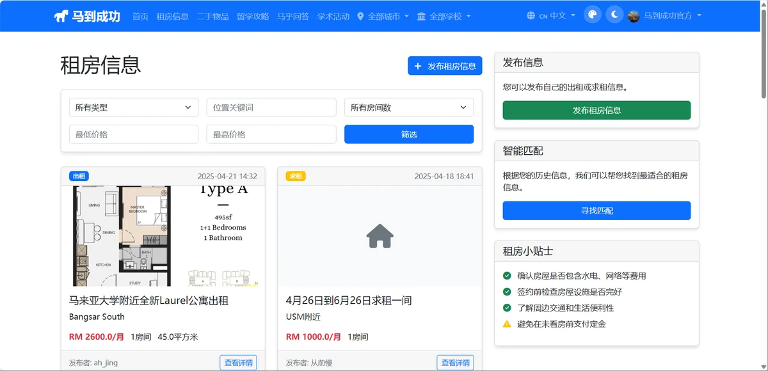Screen dimensions: 768x371
Task: Click green check icon beside 签约前检查房屋设施
Action: pos(507,292)
